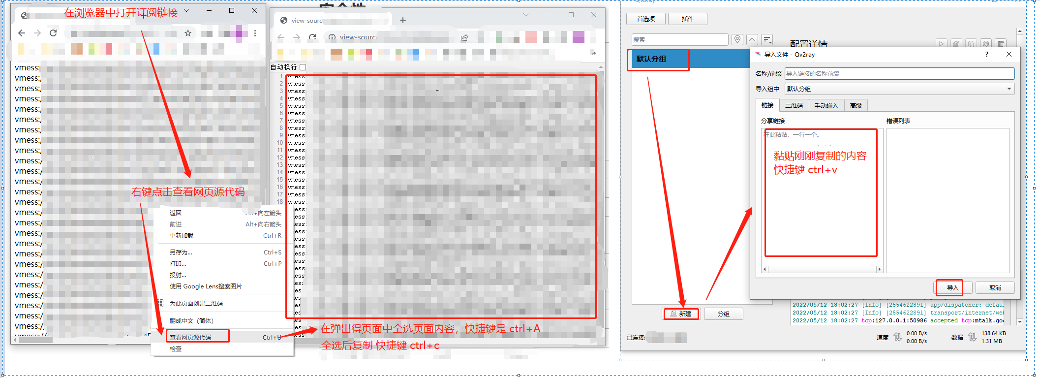Click the 新建 button
The image size is (1040, 378).
[x=681, y=314]
